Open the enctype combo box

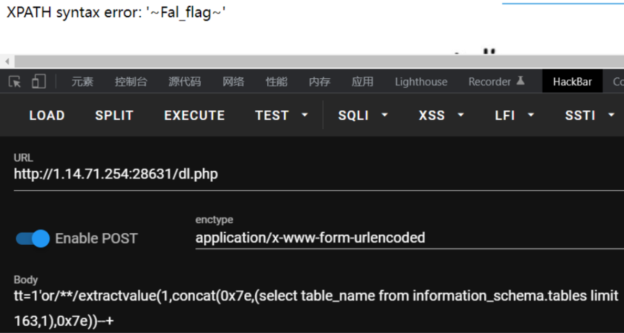coord(410,238)
